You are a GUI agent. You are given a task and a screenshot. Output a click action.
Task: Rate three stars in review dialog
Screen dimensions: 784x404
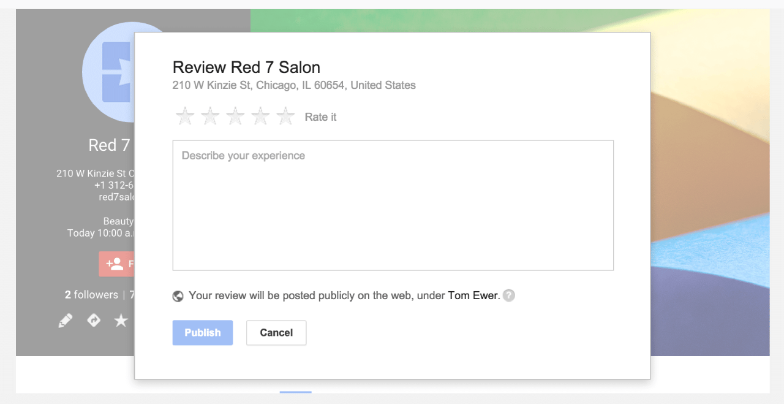[235, 116]
